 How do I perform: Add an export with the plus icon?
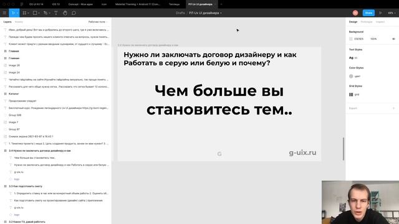click(x=393, y=108)
